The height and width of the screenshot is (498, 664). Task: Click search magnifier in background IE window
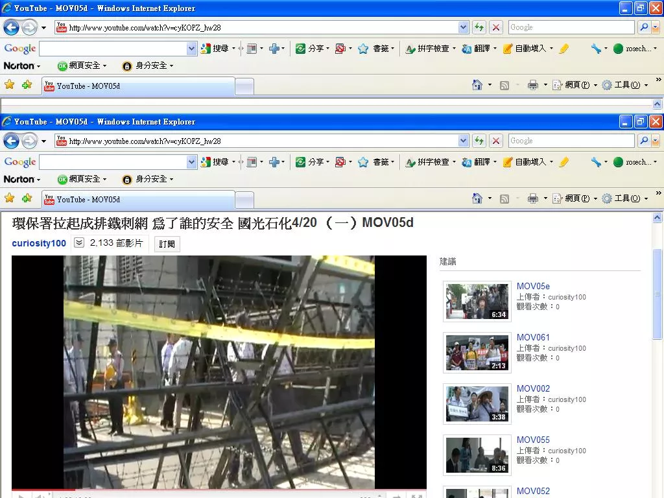[x=644, y=27]
